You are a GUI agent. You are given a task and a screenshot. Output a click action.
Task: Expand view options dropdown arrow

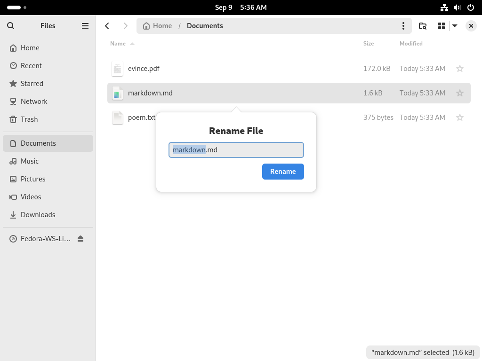point(455,26)
